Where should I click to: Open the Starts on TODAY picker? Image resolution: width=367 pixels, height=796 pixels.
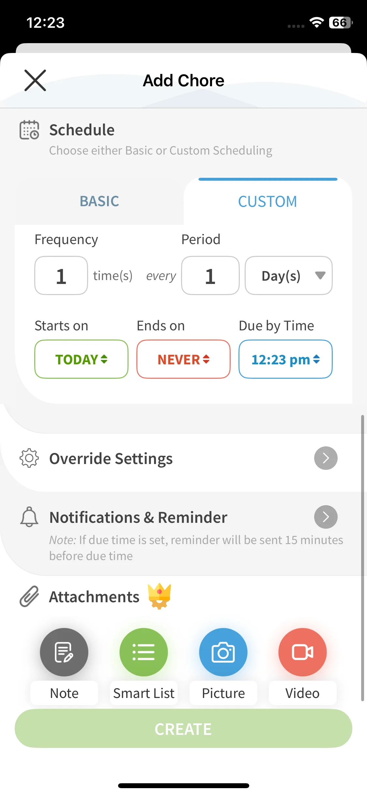coord(81,359)
